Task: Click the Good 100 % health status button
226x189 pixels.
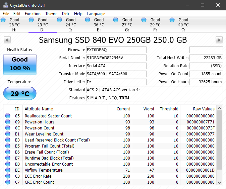Action: [x=20, y=65]
